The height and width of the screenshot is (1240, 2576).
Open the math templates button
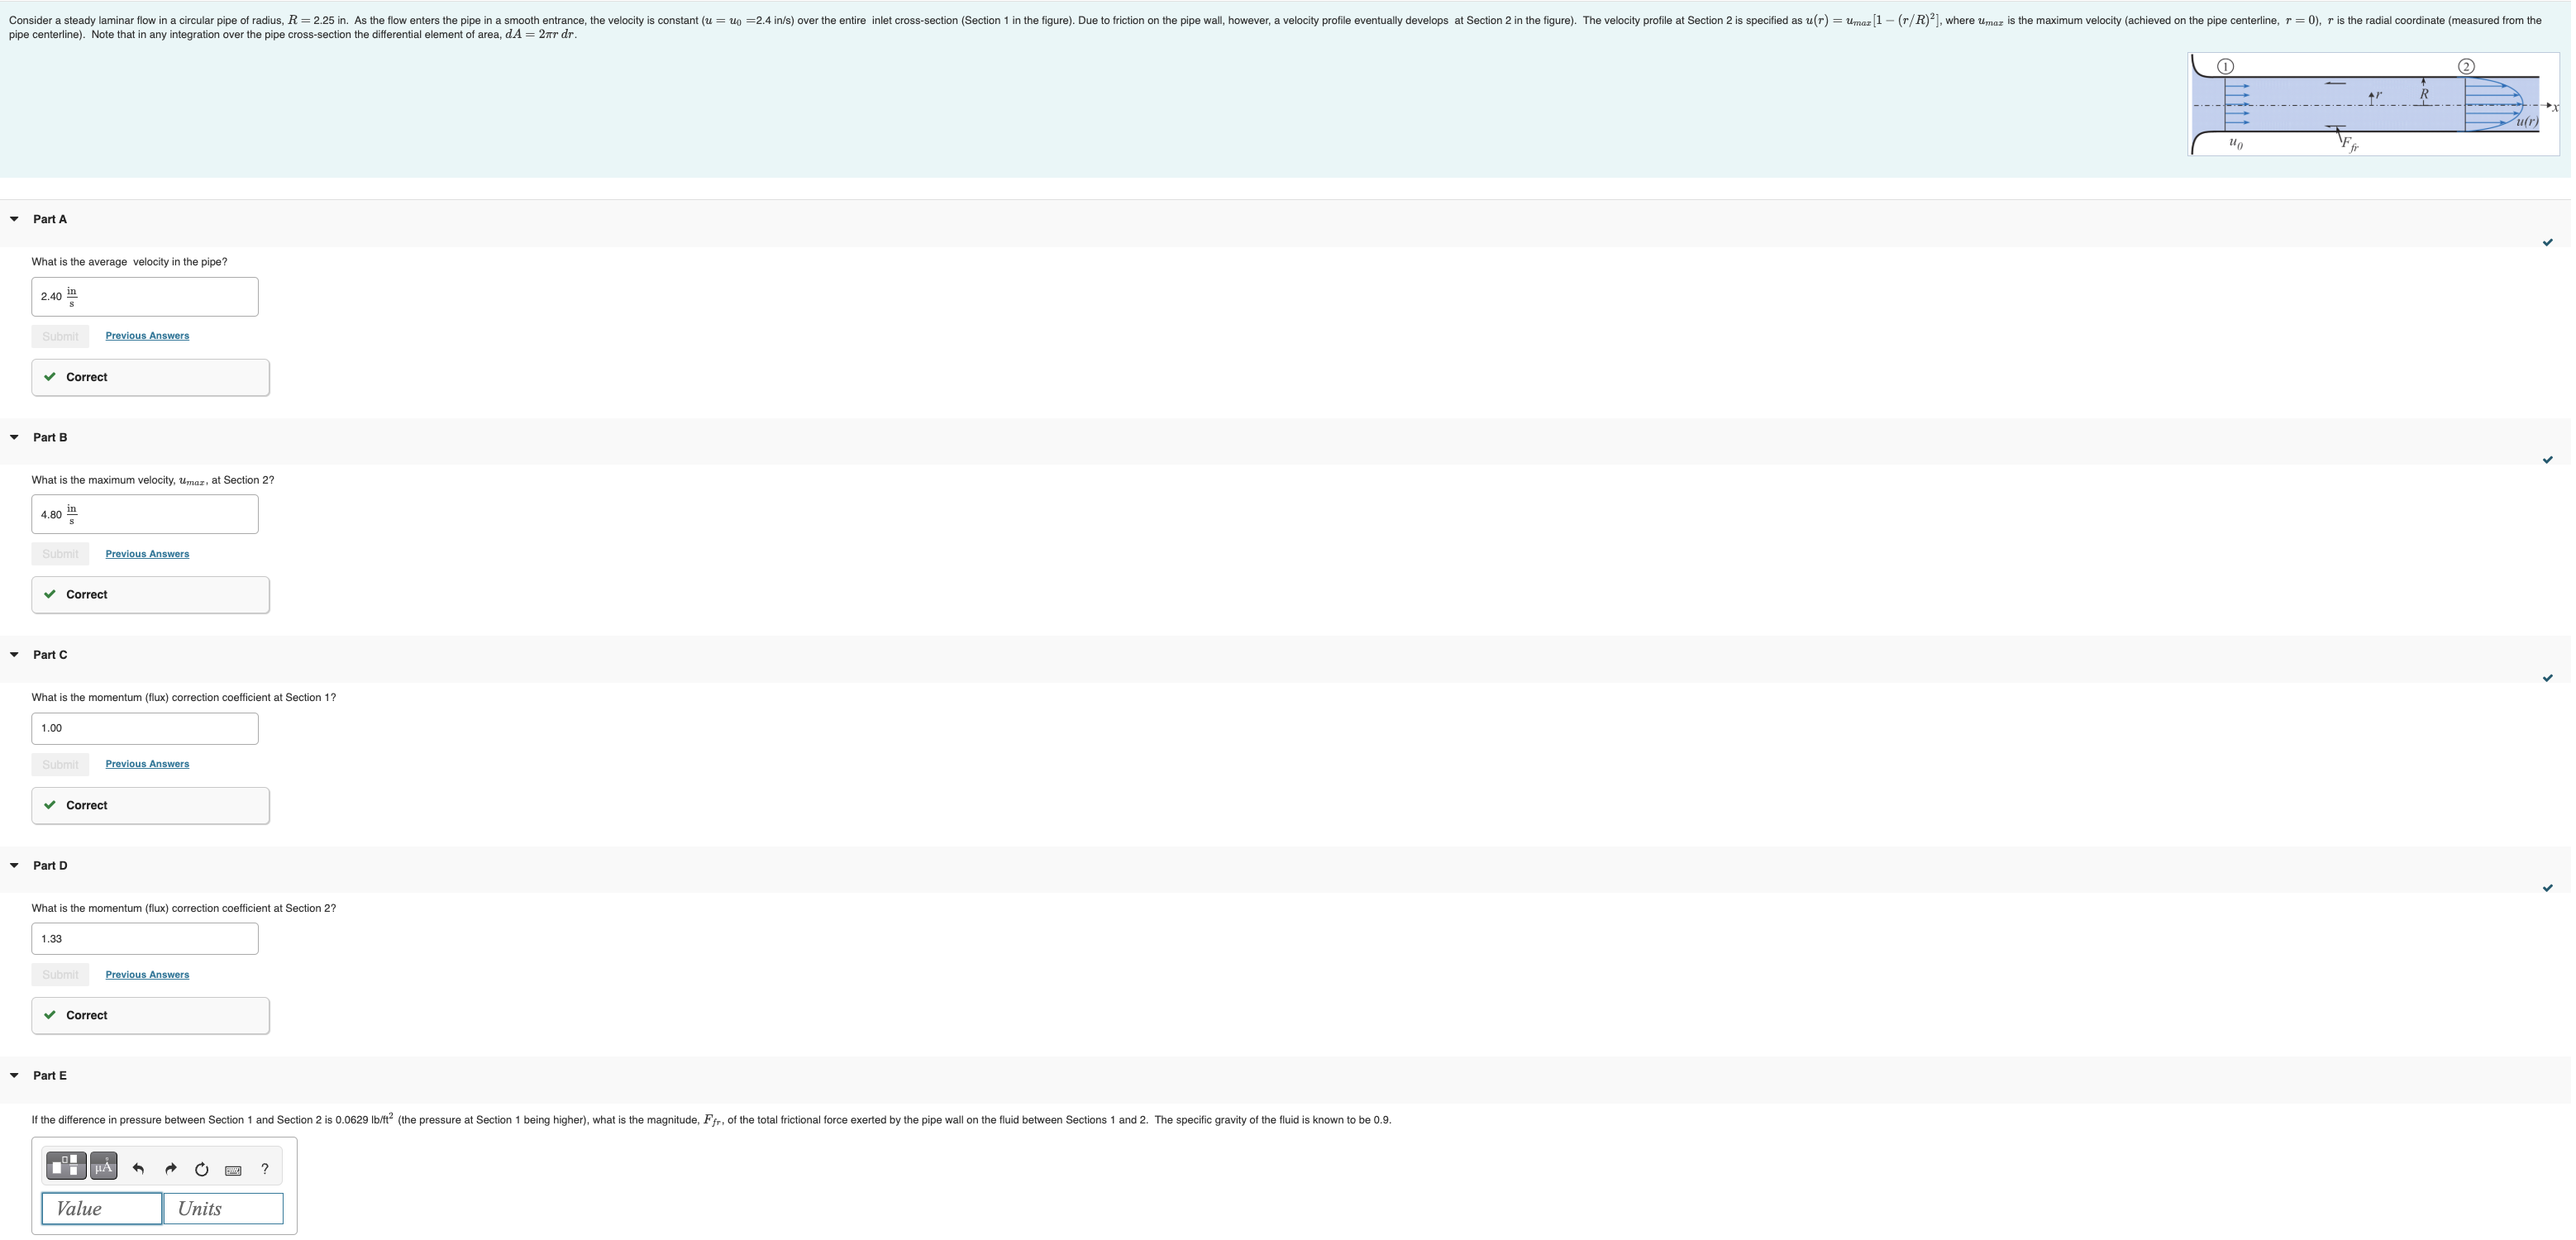66,1166
